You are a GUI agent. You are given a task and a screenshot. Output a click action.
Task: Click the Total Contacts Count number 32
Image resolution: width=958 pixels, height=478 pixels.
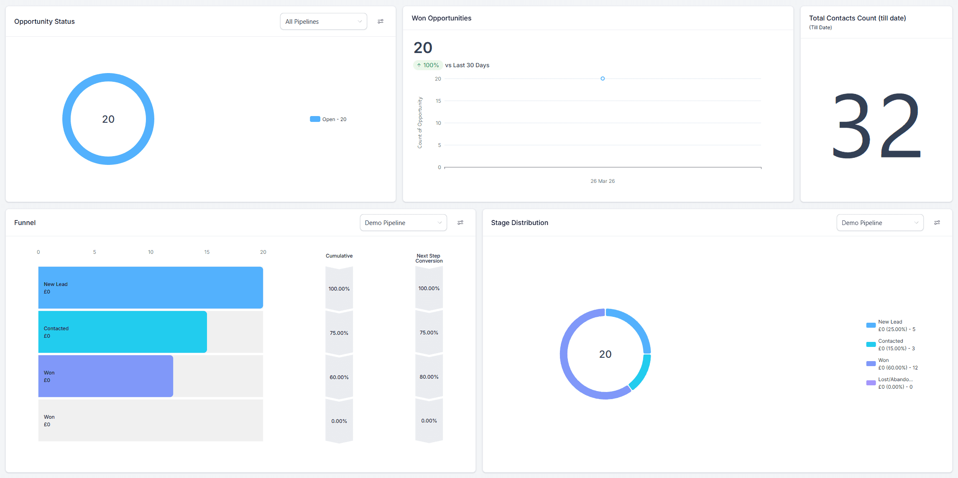pos(876,125)
